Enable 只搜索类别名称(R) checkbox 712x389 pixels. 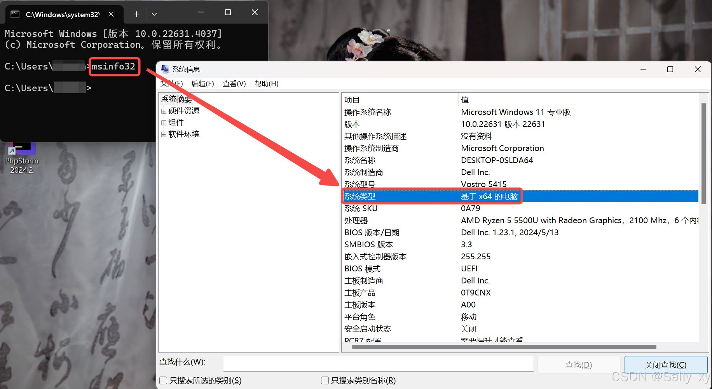coord(325,380)
